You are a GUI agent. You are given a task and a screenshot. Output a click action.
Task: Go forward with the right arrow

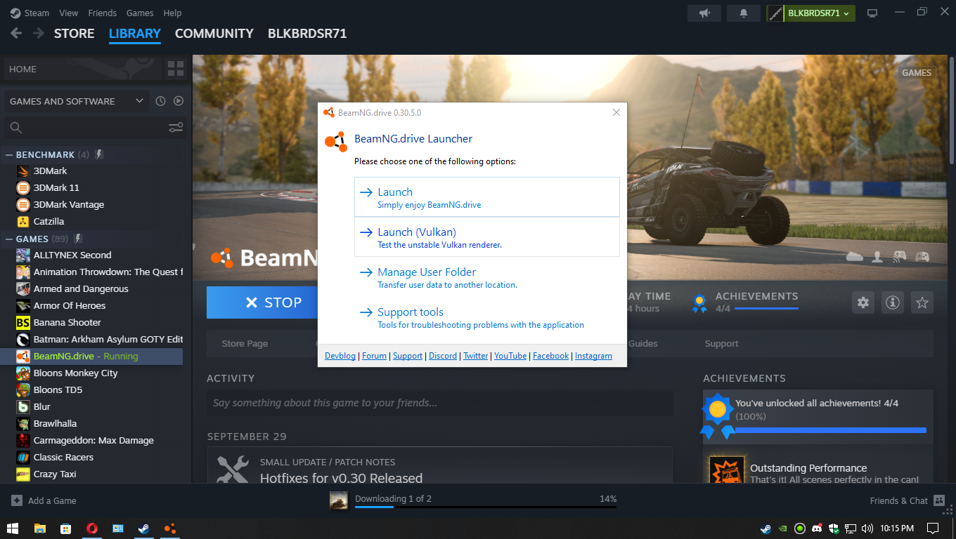coord(38,33)
